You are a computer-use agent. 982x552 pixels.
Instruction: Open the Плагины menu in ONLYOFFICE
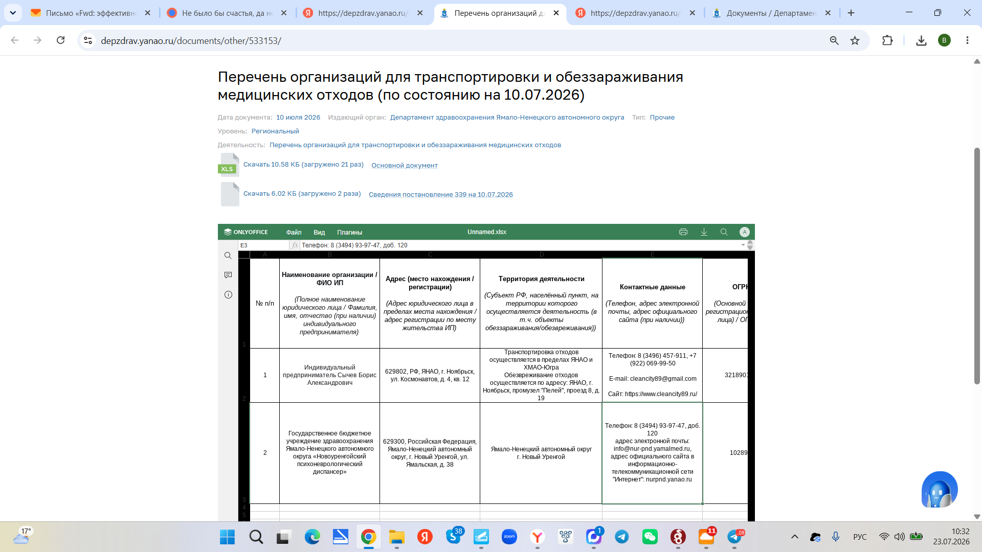click(x=350, y=232)
